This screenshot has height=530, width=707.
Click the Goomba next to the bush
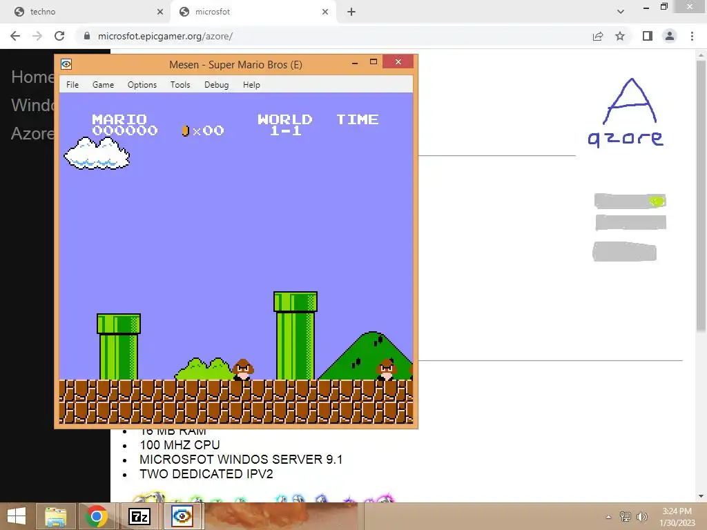[x=243, y=370]
